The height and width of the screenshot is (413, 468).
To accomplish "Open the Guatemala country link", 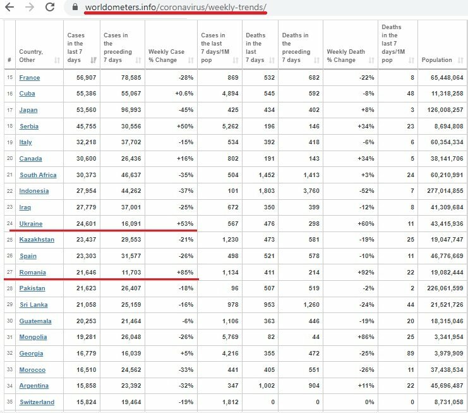I will click(35, 321).
